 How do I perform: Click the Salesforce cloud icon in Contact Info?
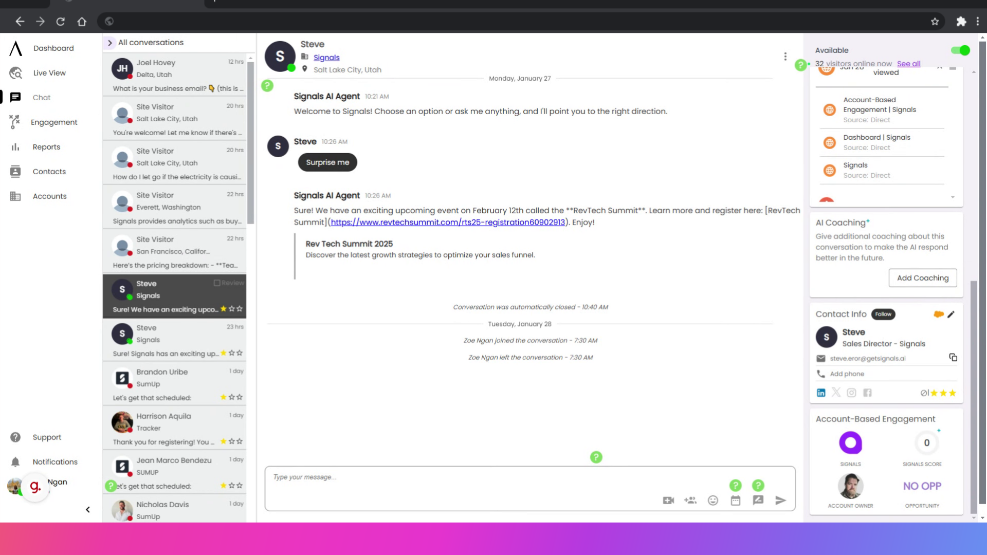939,314
